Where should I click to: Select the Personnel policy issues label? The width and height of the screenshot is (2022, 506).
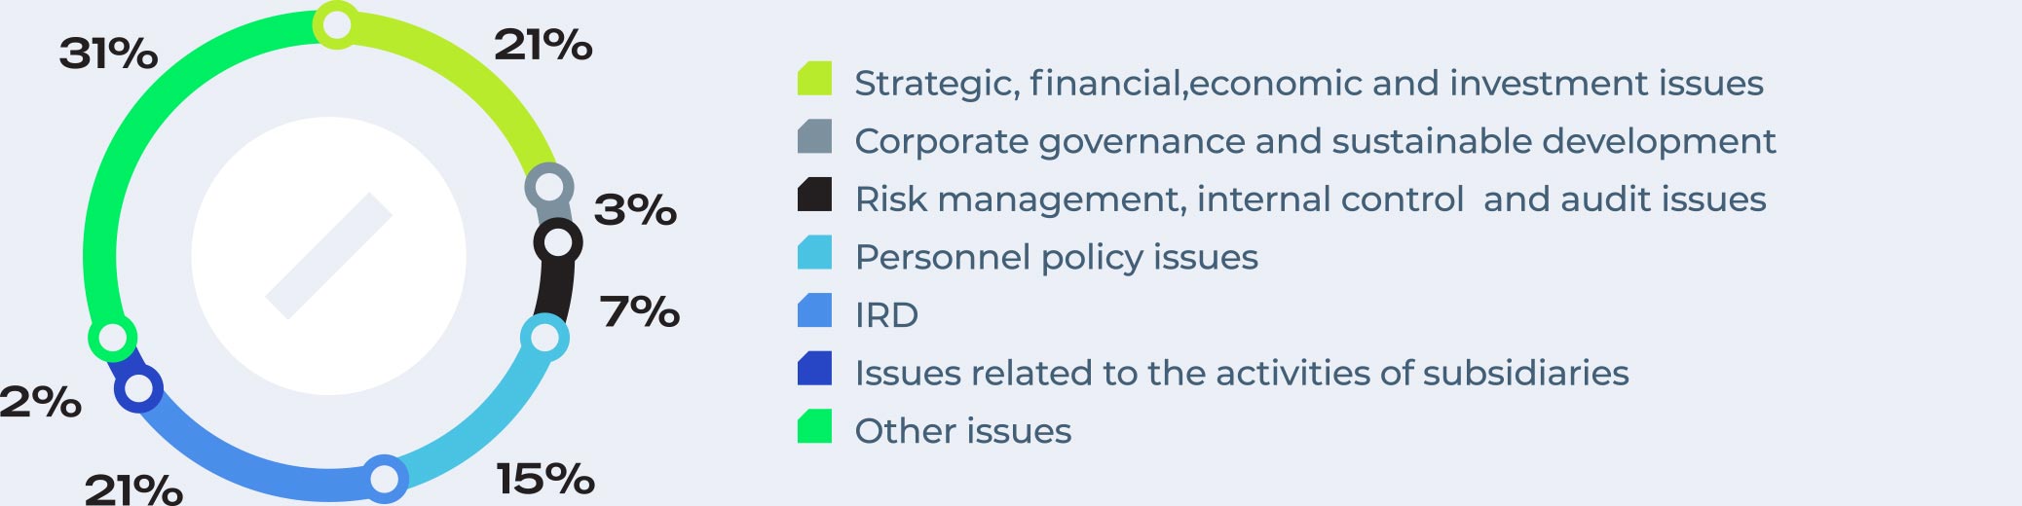[x=1056, y=258]
